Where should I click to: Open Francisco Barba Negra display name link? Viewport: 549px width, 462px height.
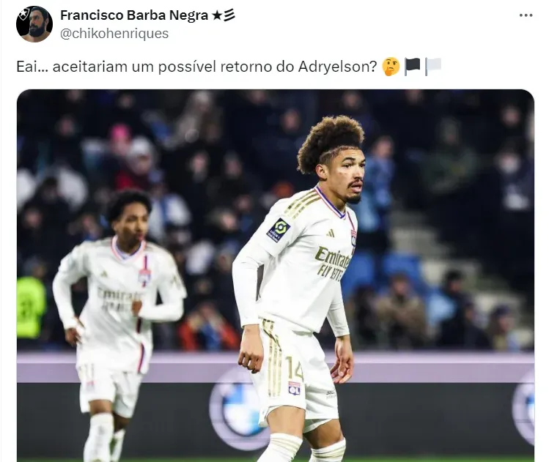(x=133, y=15)
